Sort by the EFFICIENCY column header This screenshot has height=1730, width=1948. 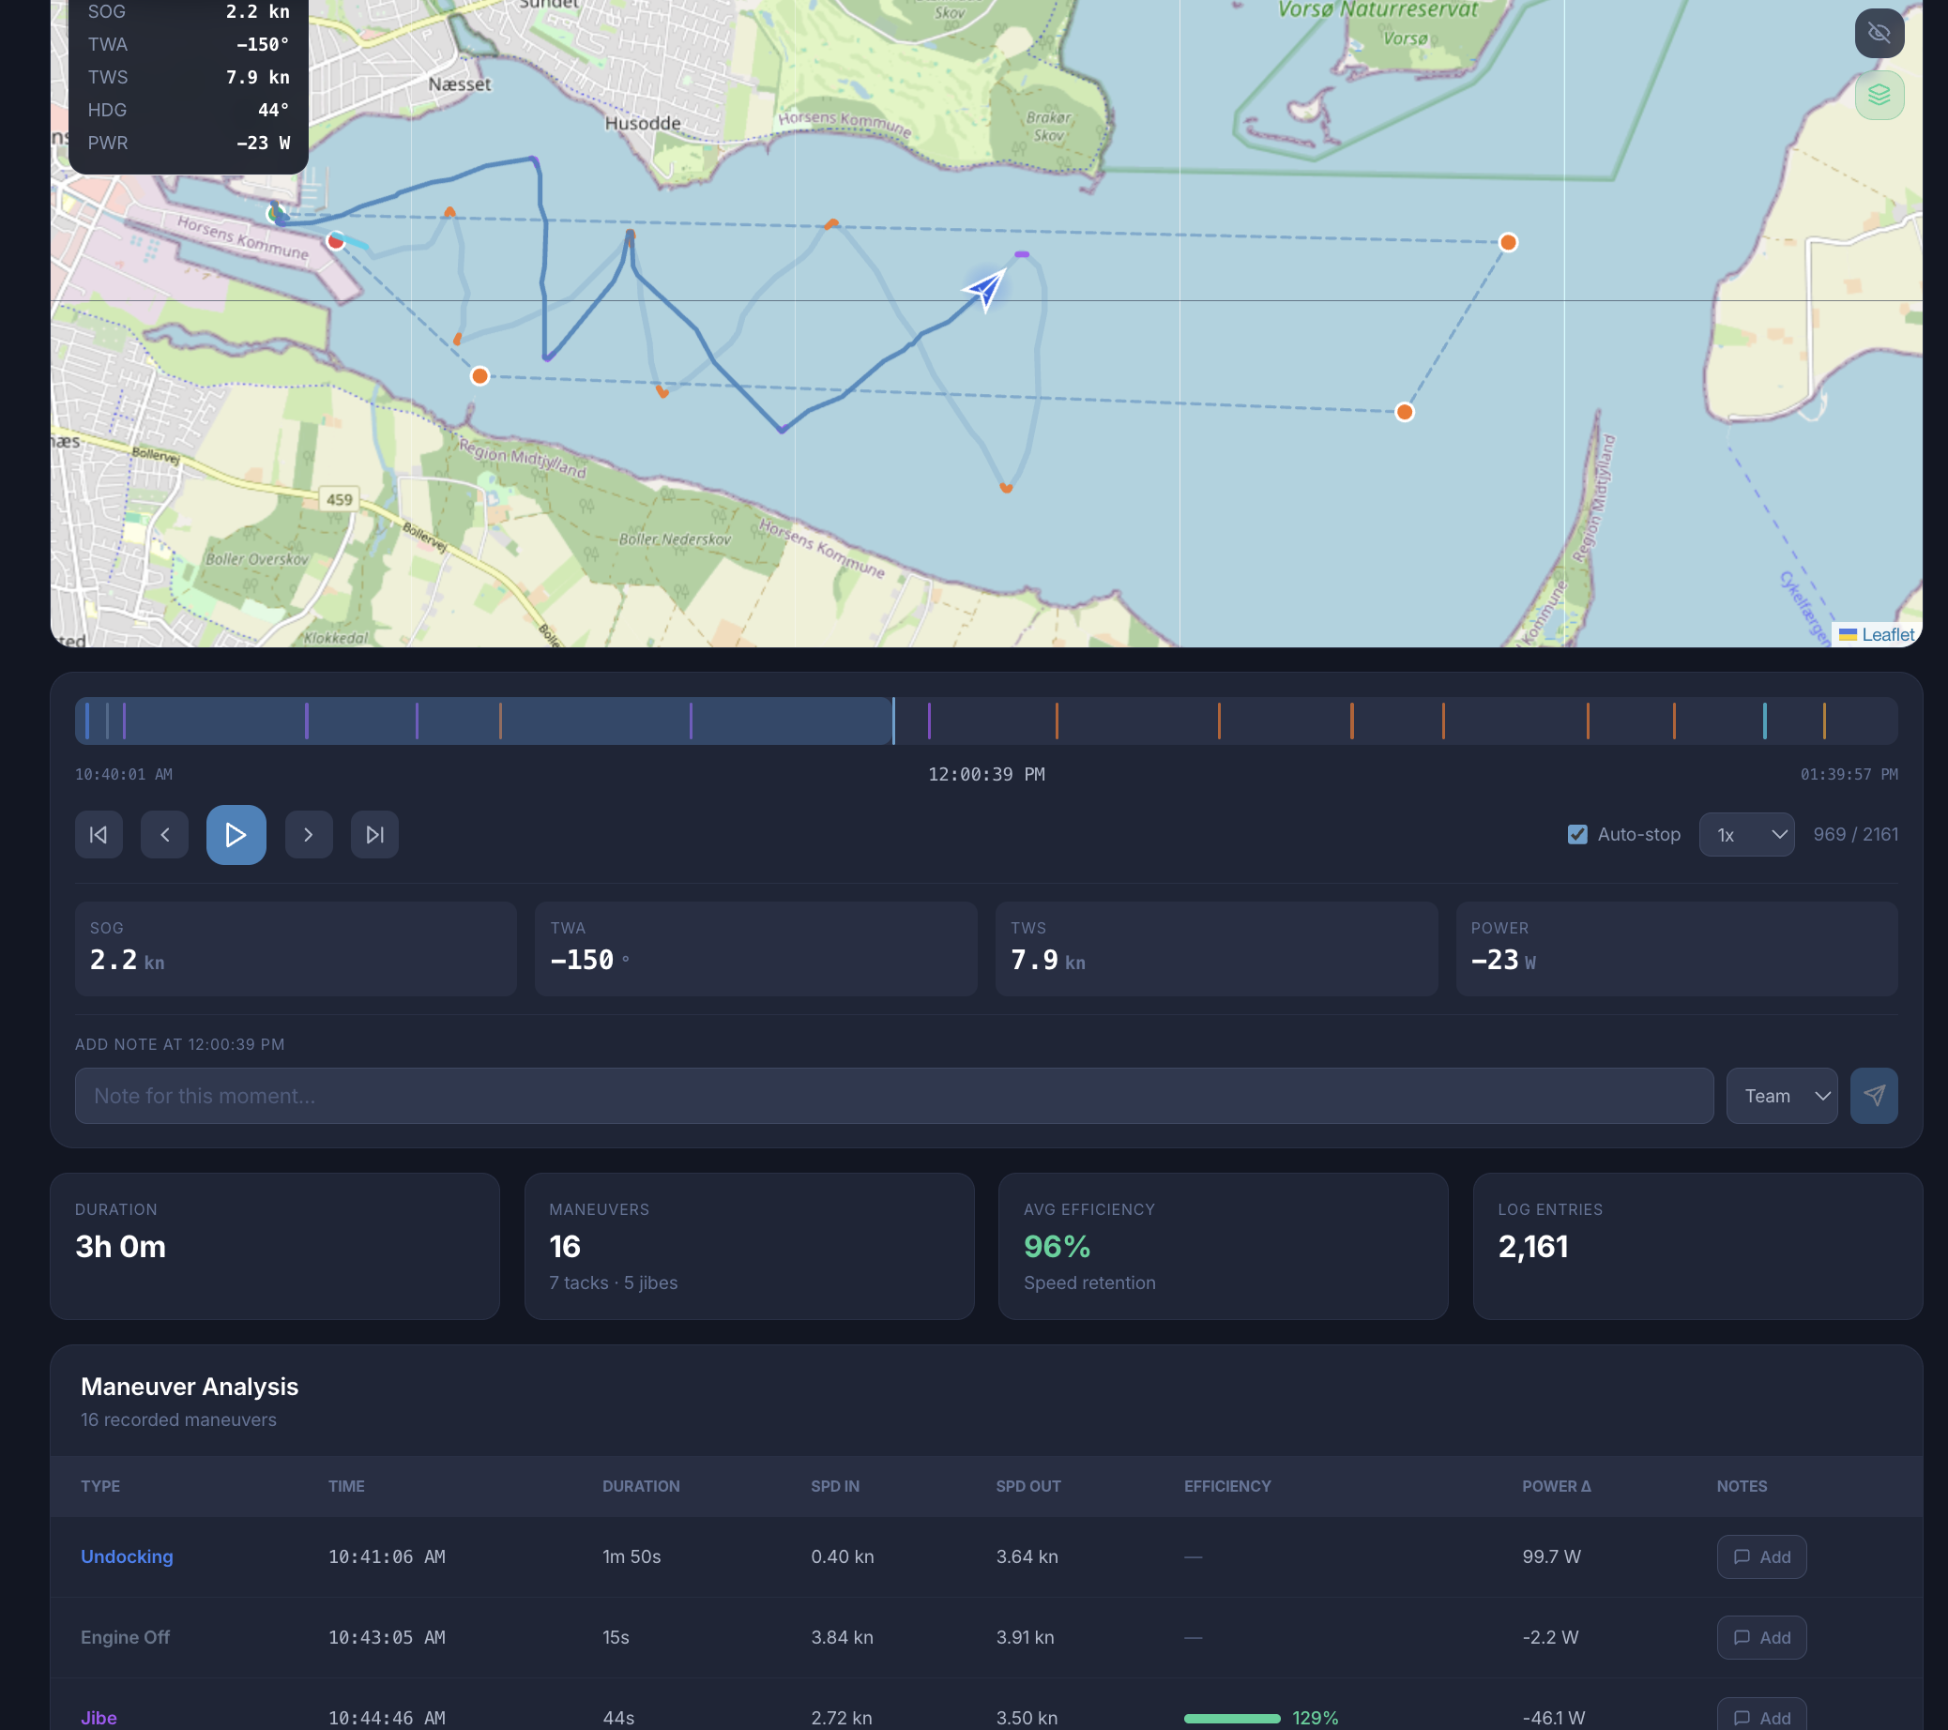click(x=1226, y=1486)
